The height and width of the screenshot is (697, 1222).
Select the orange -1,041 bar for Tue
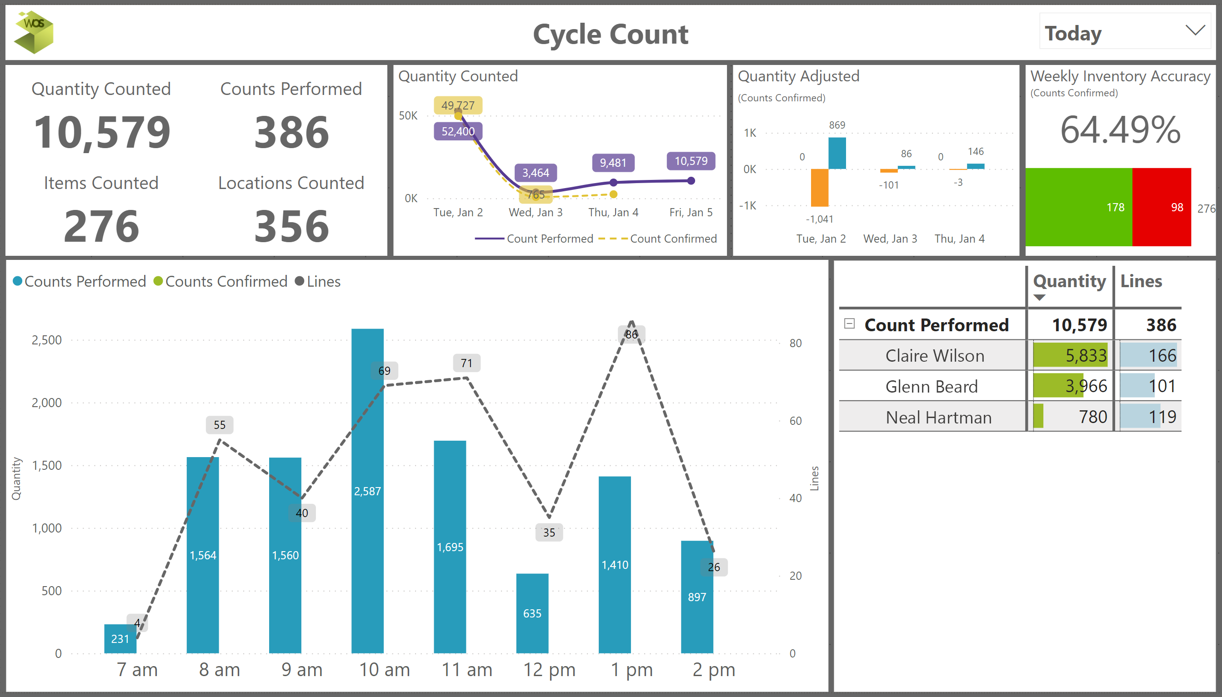tap(819, 187)
